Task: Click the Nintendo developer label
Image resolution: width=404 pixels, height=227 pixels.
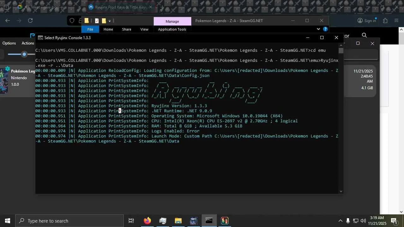Action: pyautogui.click(x=19, y=78)
